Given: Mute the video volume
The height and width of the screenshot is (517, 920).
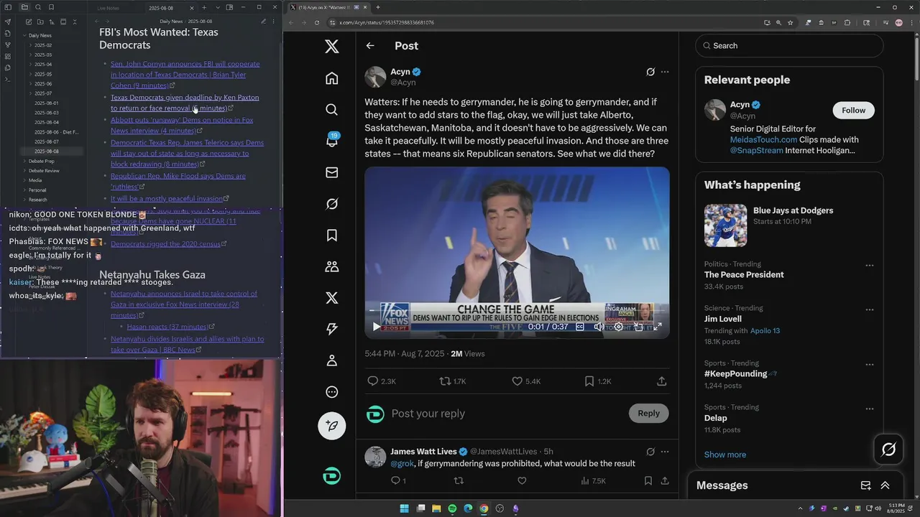Looking at the screenshot, I should pyautogui.click(x=599, y=327).
